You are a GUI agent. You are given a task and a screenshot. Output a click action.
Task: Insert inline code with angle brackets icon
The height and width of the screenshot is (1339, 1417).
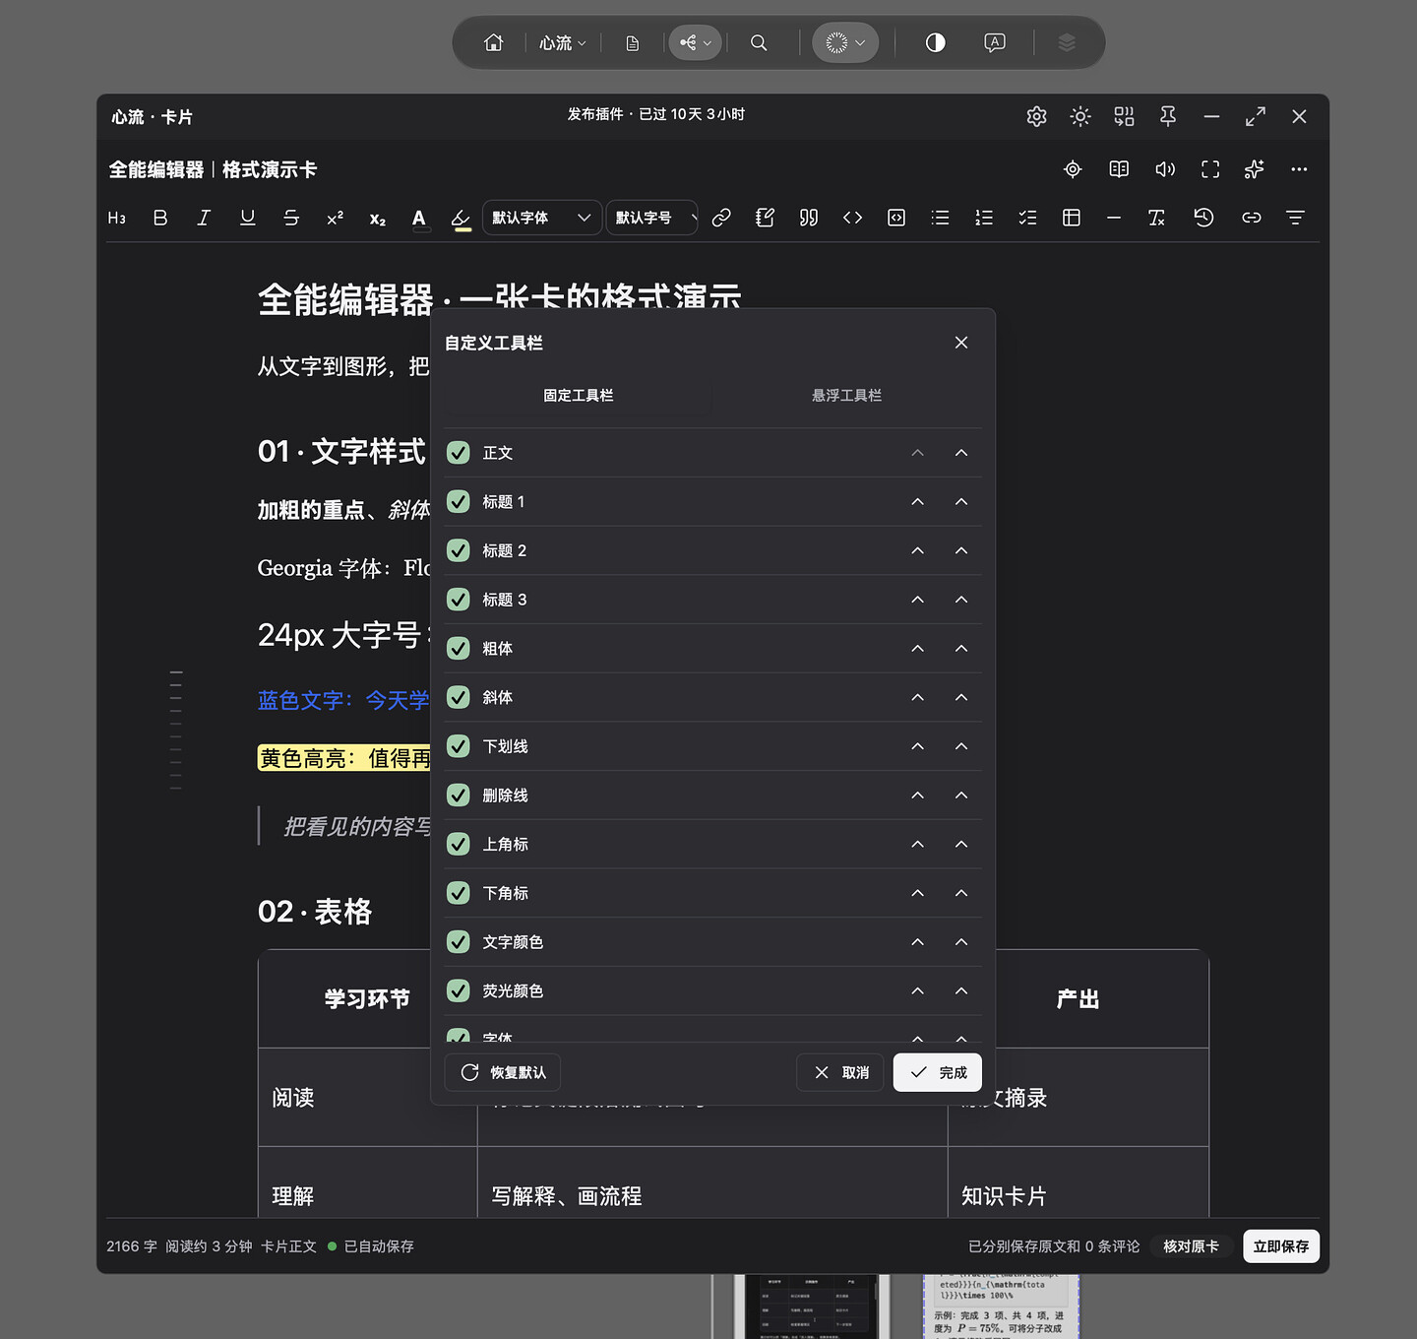tap(853, 218)
